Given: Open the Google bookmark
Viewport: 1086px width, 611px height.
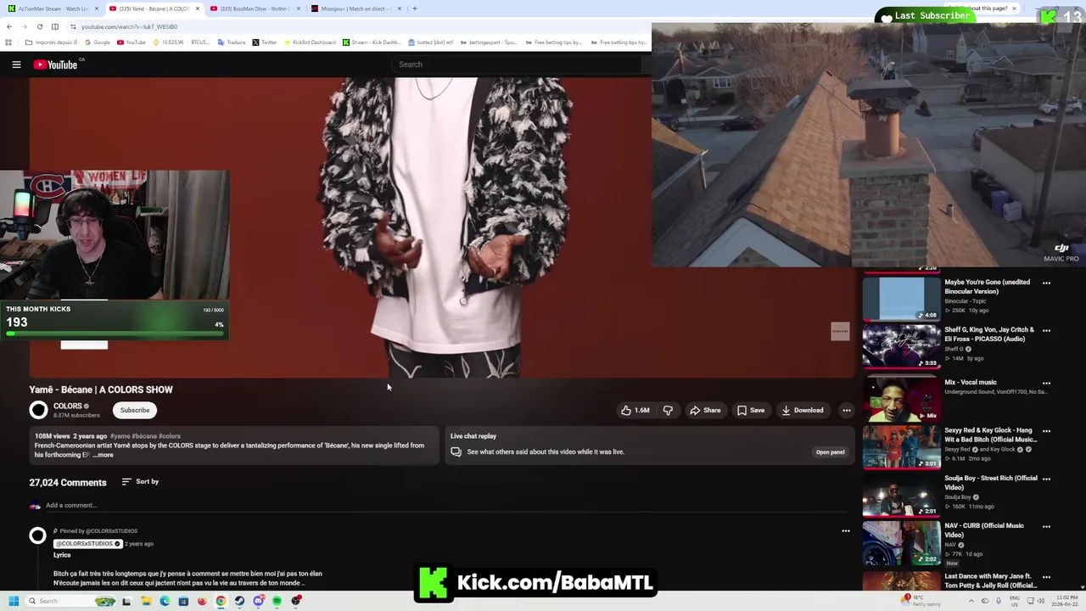Looking at the screenshot, I should pos(98,42).
